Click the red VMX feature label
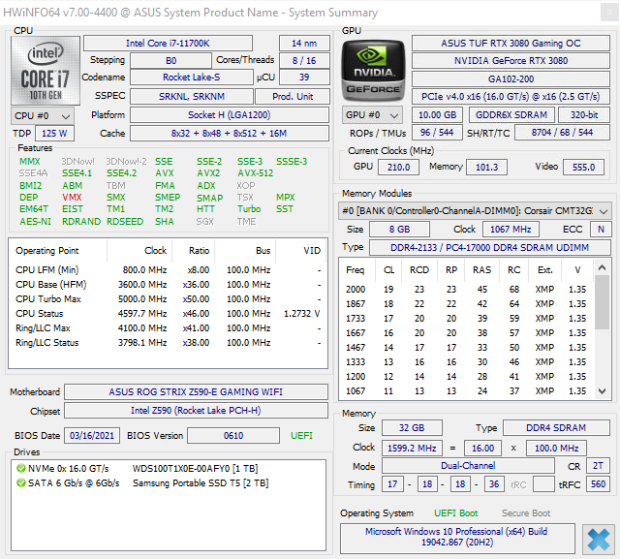This screenshot has height=559, width=620. pos(72,198)
